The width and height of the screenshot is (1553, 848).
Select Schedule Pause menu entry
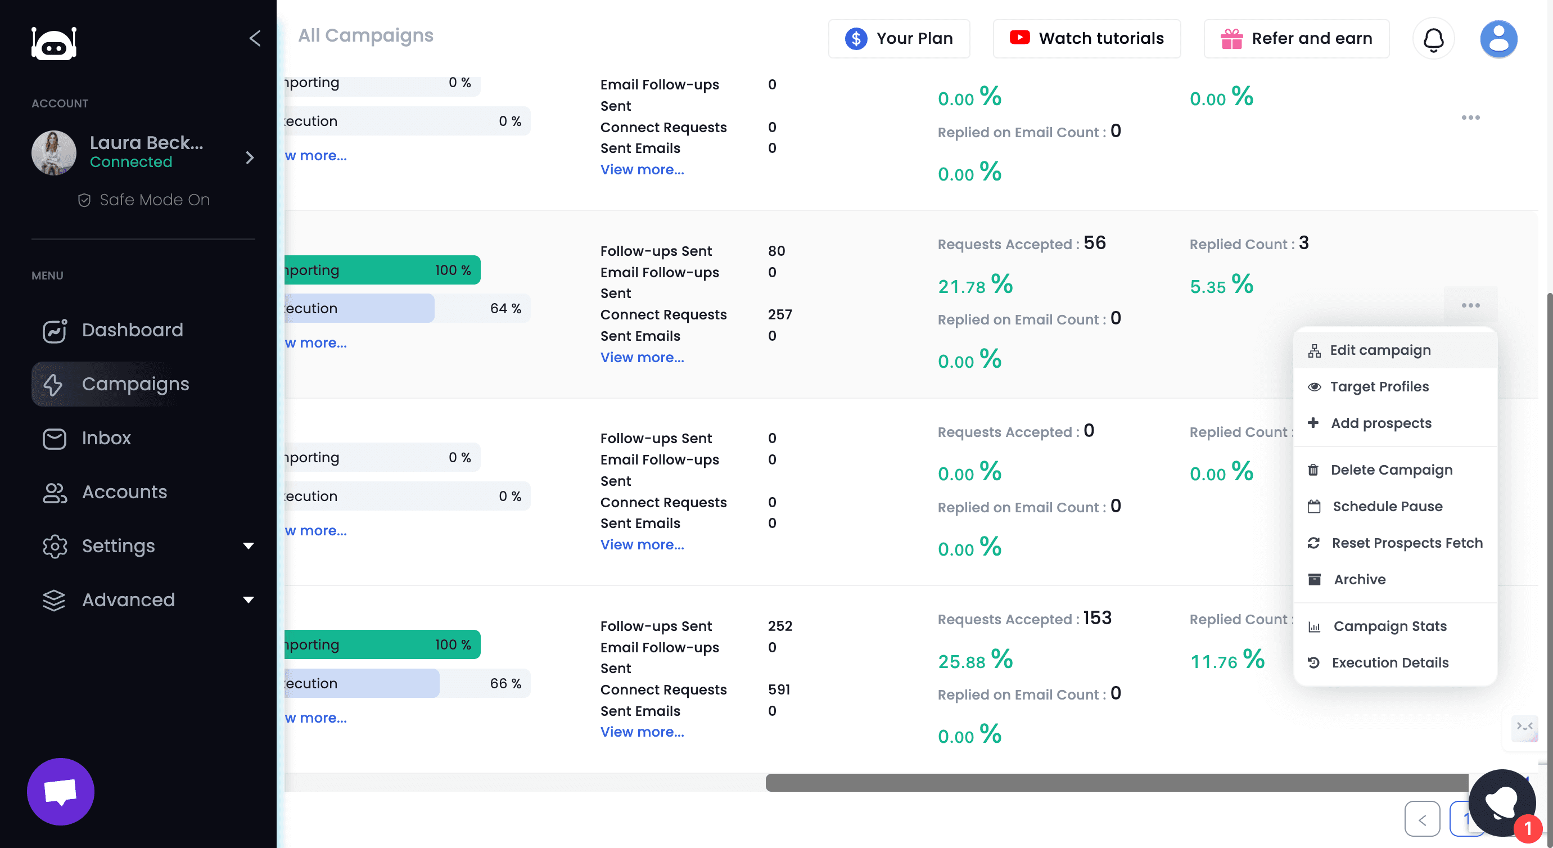[1394, 507]
